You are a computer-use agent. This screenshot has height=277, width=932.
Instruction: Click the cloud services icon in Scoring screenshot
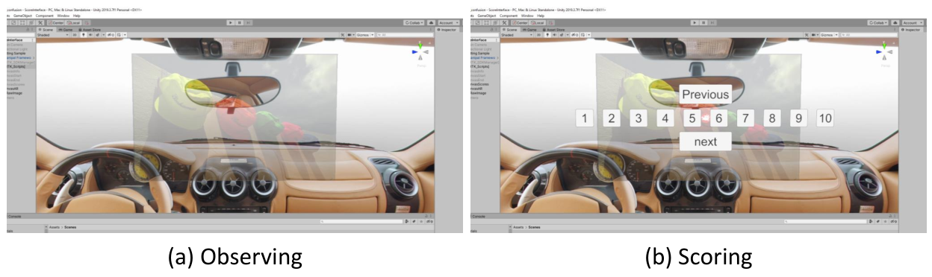pos(895,22)
